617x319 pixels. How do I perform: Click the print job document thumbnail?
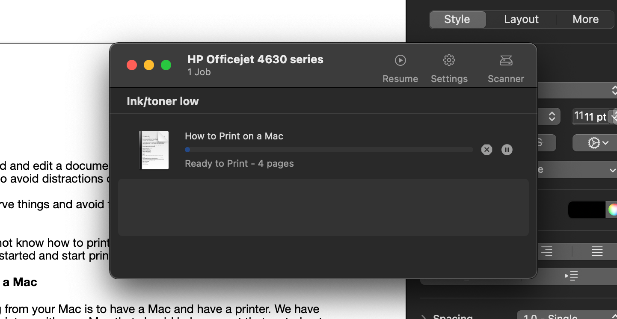tap(154, 150)
